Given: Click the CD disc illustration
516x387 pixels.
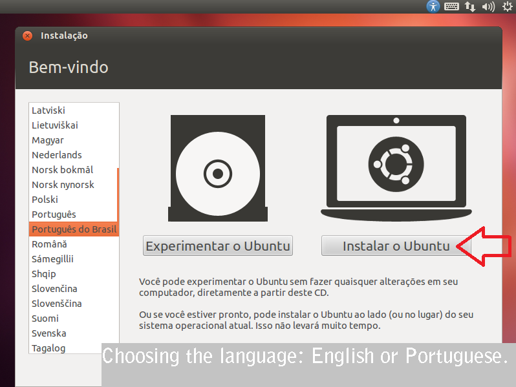Looking at the screenshot, I should (218, 168).
